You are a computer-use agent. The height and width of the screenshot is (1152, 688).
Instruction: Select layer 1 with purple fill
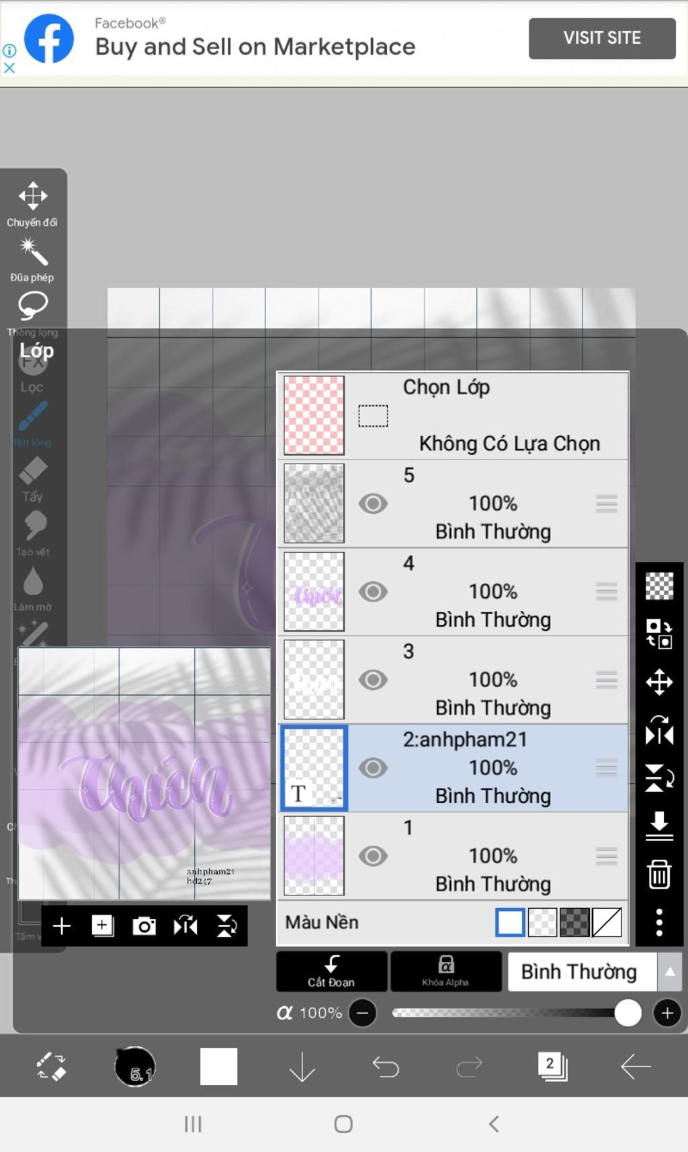point(454,856)
